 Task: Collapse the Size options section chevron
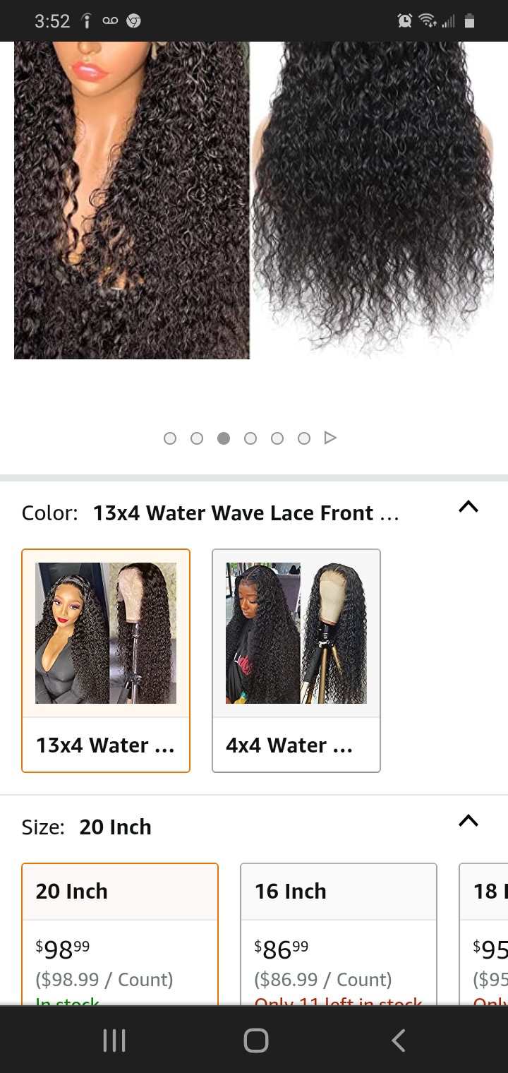pos(468,820)
